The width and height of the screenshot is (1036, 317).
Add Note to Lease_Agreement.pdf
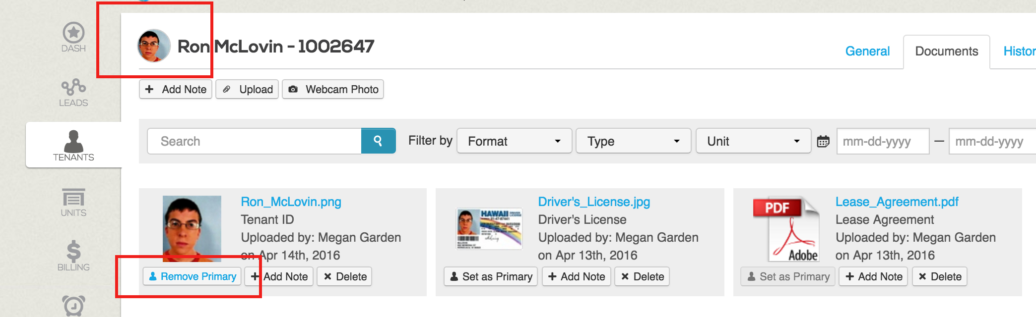[x=873, y=276]
